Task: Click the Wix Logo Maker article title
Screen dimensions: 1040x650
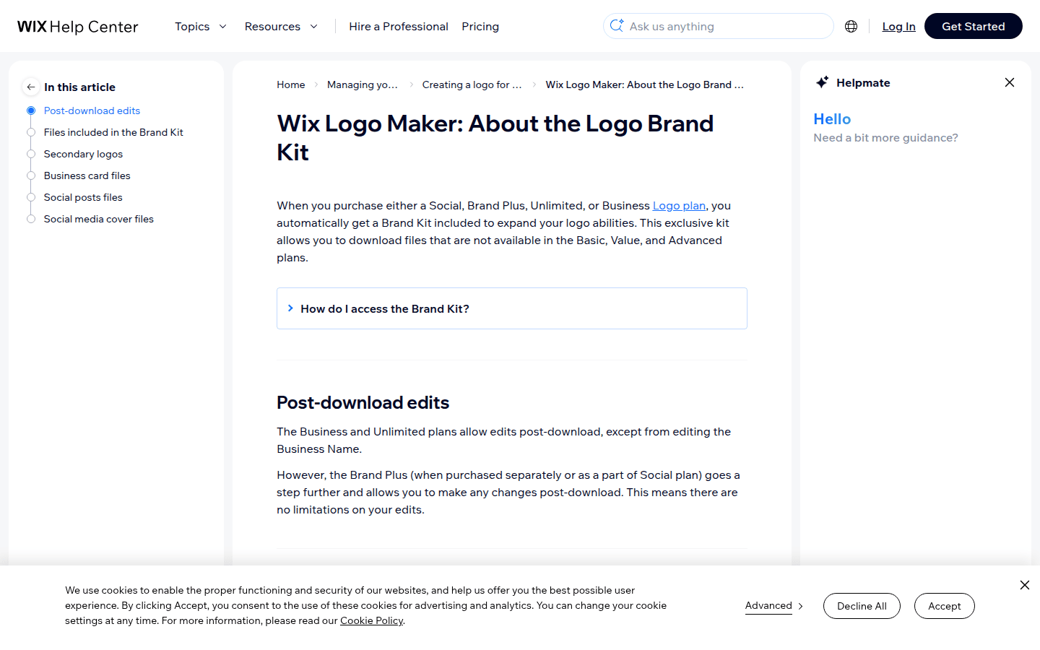Action: [x=495, y=138]
